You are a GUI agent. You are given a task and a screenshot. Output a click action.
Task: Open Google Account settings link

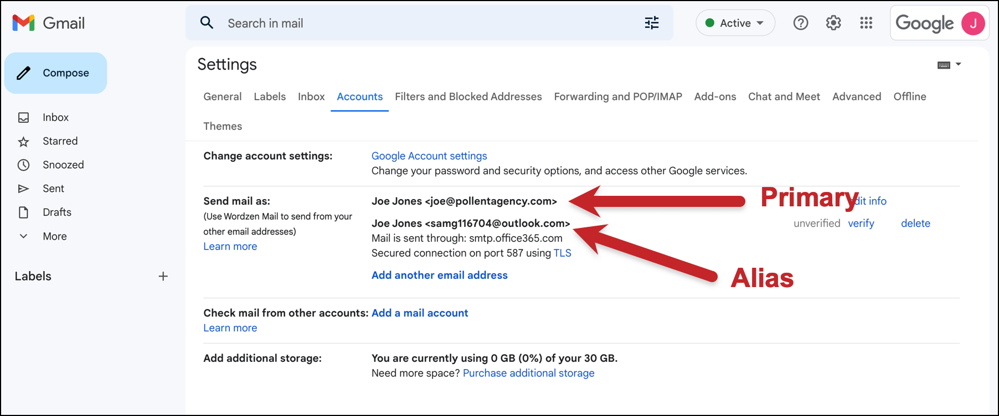click(429, 156)
